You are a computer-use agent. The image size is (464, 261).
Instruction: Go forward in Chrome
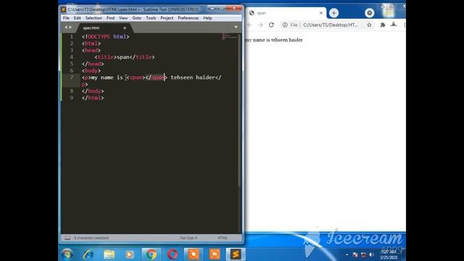(x=260, y=25)
